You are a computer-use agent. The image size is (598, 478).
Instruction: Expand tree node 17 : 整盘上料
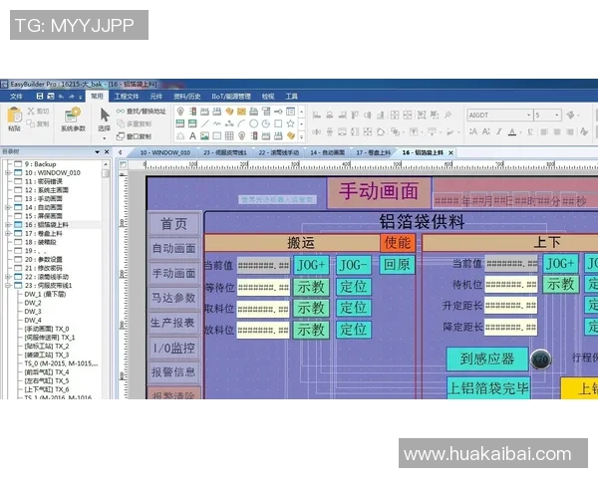pos(8,233)
